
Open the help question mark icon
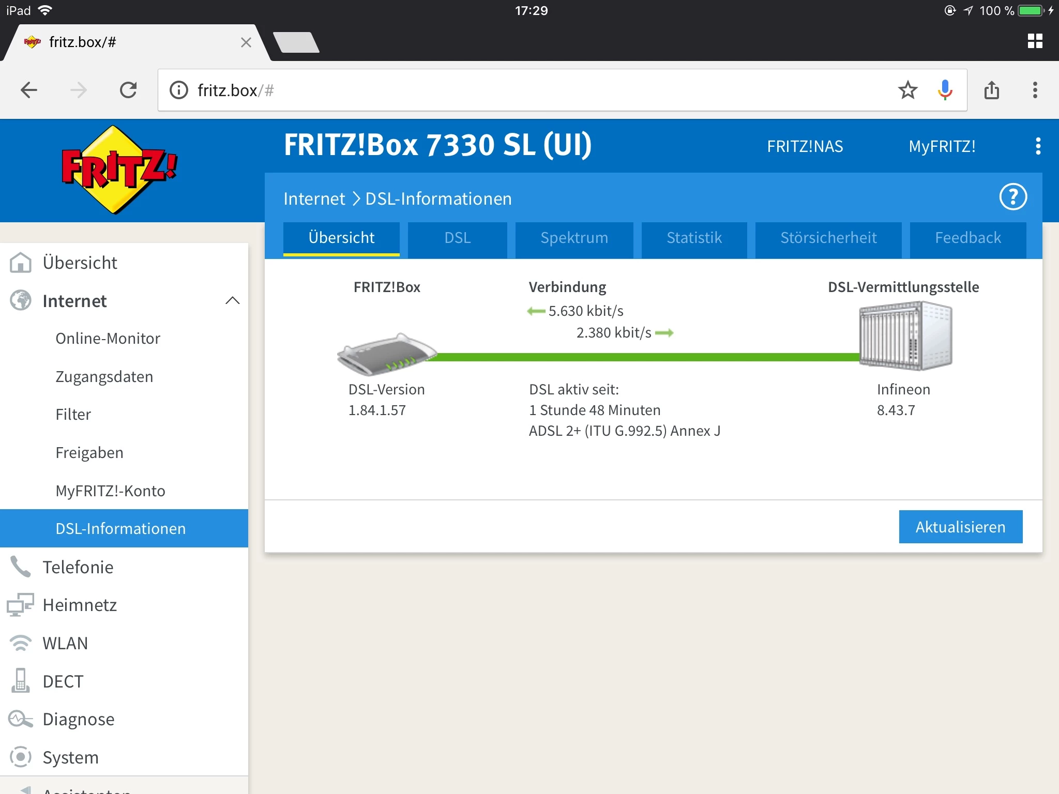[x=1013, y=197]
